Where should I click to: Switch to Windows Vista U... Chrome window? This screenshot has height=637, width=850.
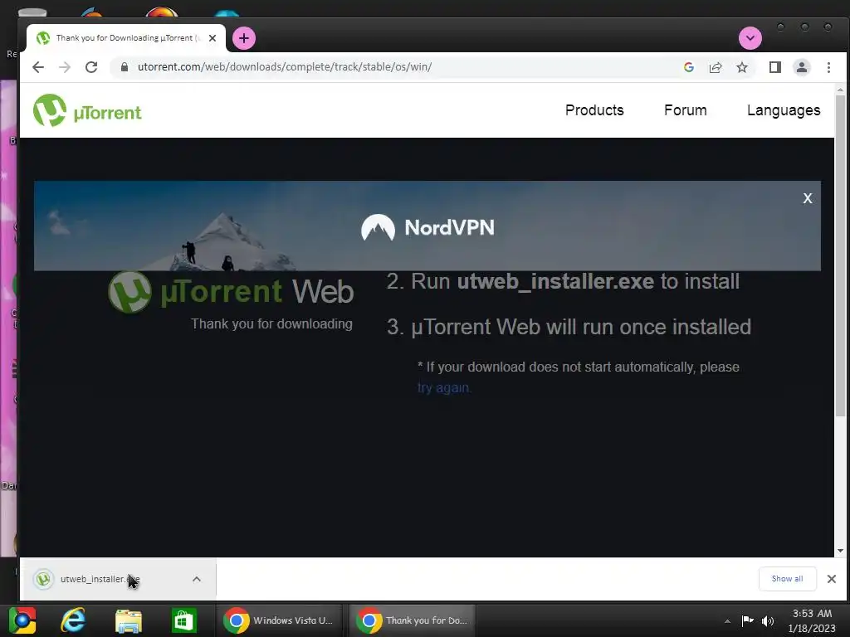tap(279, 620)
